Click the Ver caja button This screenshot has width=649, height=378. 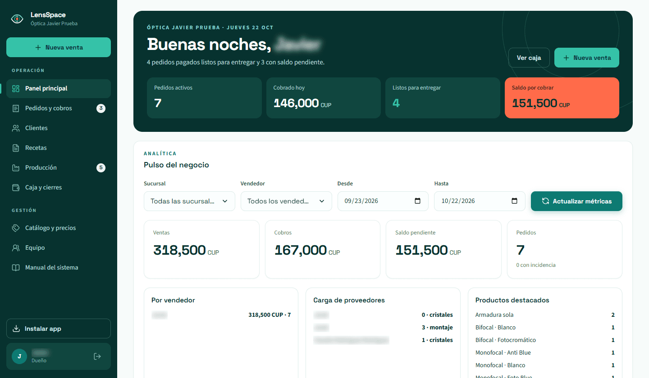[x=529, y=58]
